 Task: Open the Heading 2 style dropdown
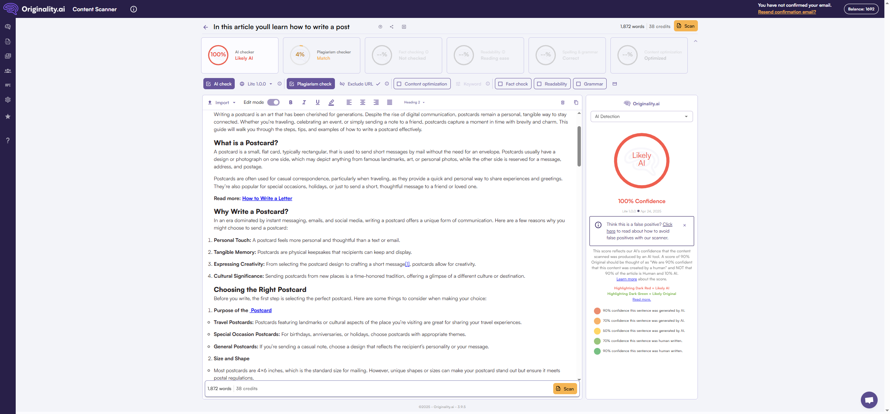pos(414,102)
